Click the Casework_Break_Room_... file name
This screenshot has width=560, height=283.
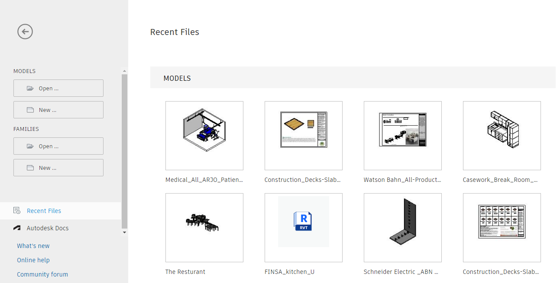[x=500, y=180]
